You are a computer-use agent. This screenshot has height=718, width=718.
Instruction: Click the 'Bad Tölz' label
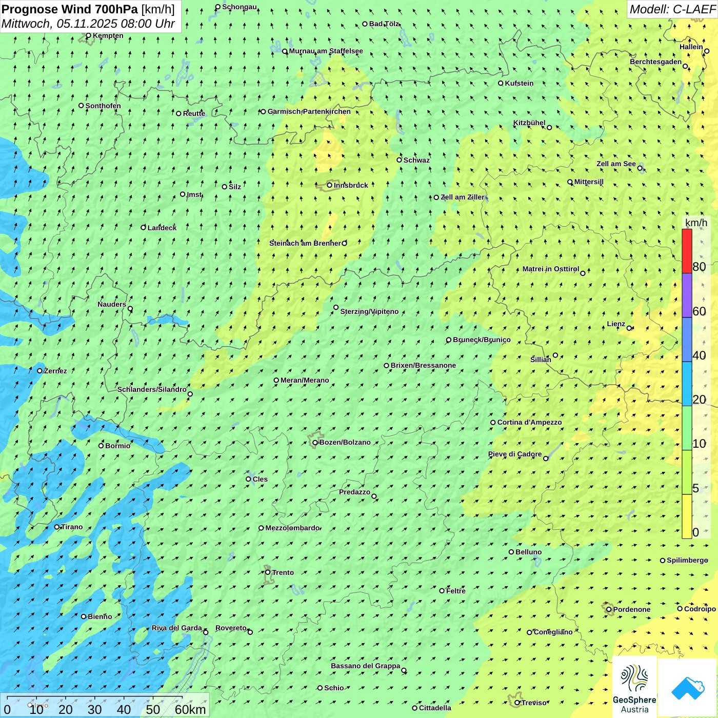pos(384,24)
